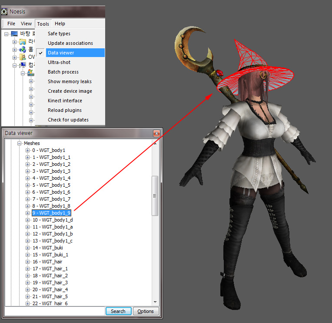Expand mesh 0 - WGT_body1
This screenshot has width=332, height=323.
(x=27, y=150)
